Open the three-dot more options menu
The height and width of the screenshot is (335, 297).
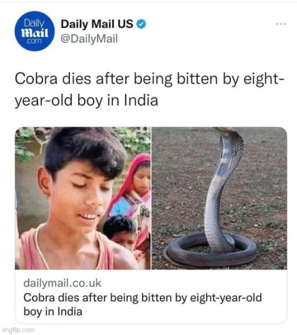(280, 24)
